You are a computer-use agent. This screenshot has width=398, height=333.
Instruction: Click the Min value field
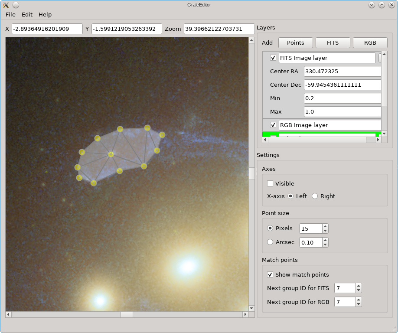pos(343,98)
